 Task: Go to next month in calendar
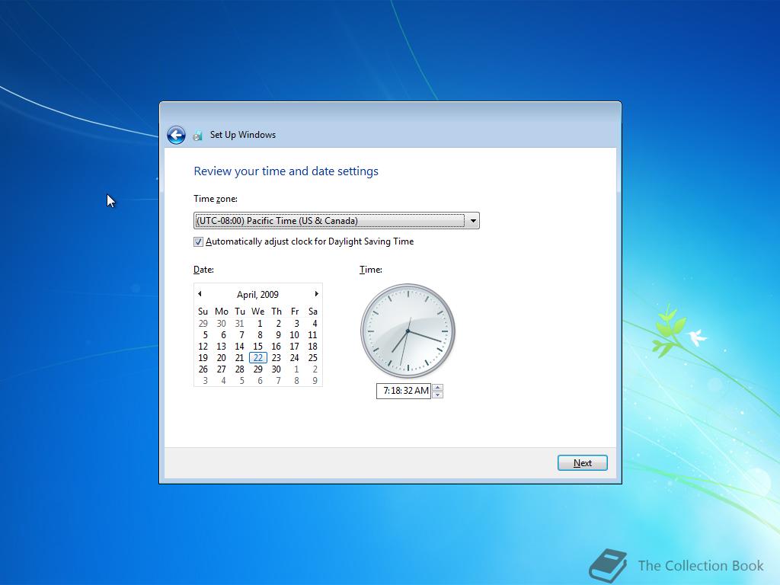pyautogui.click(x=316, y=294)
